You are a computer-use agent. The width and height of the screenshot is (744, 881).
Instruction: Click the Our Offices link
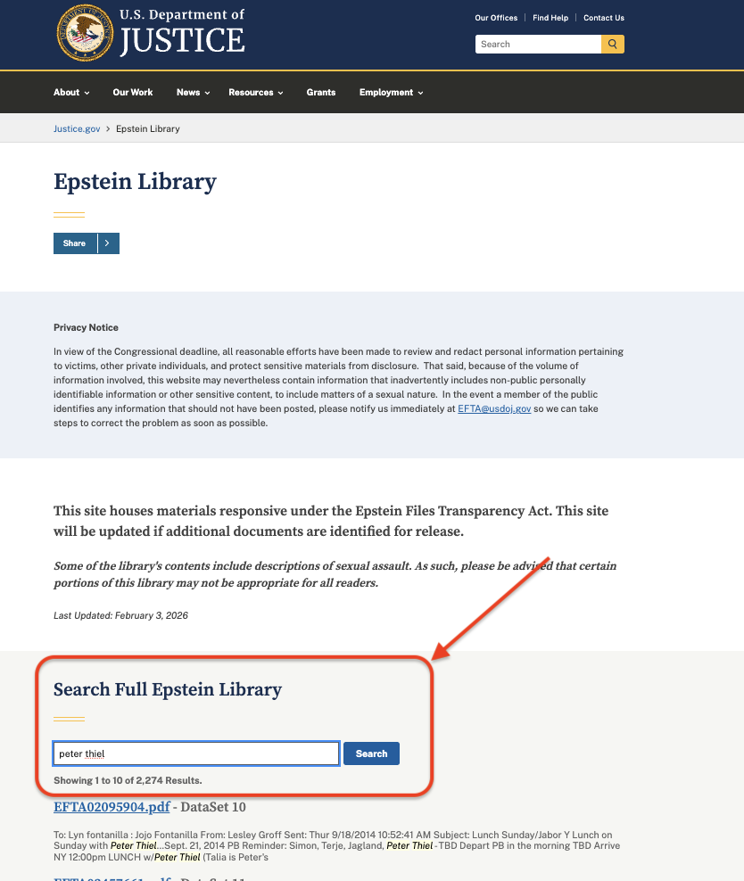[x=496, y=18]
